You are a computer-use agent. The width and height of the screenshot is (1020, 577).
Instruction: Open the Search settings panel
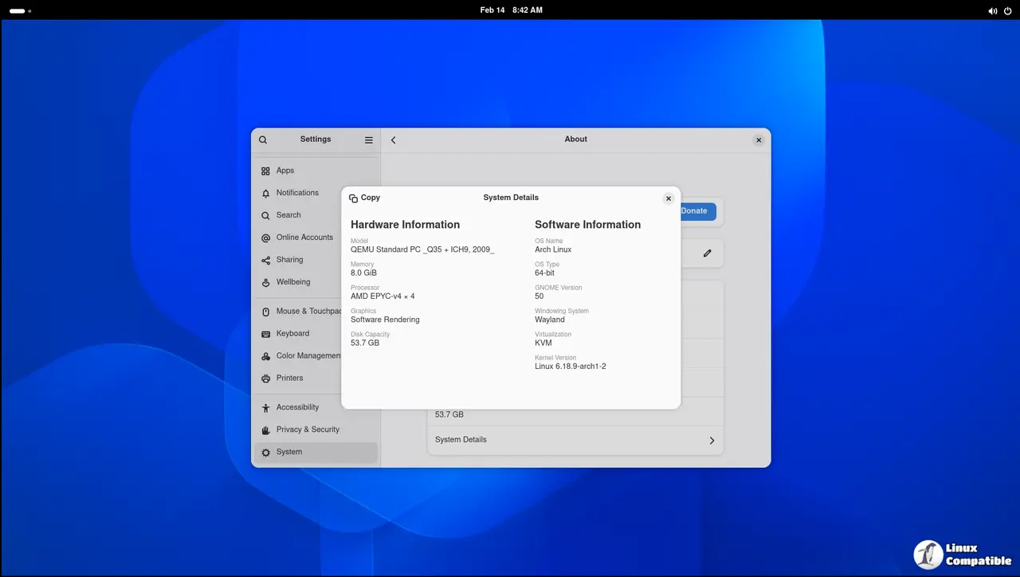[288, 215]
